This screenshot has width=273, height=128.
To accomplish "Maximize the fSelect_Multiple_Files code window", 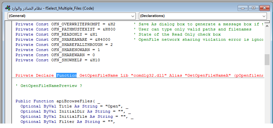I will [253, 8].
